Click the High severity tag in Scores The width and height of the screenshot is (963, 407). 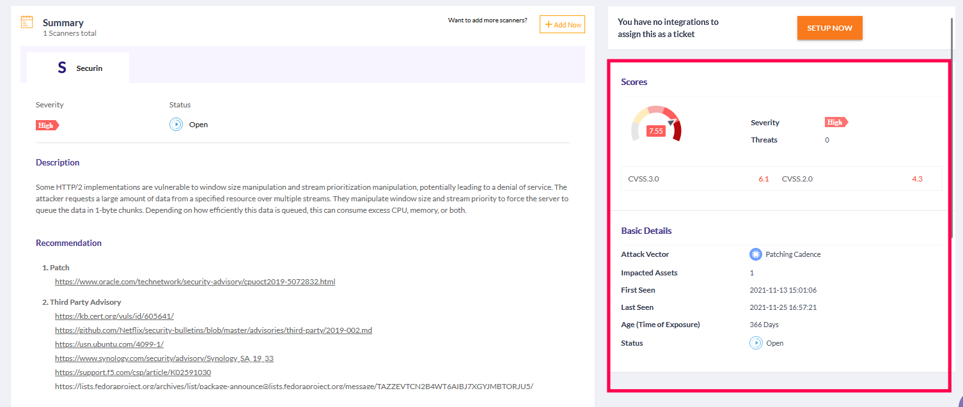point(835,123)
